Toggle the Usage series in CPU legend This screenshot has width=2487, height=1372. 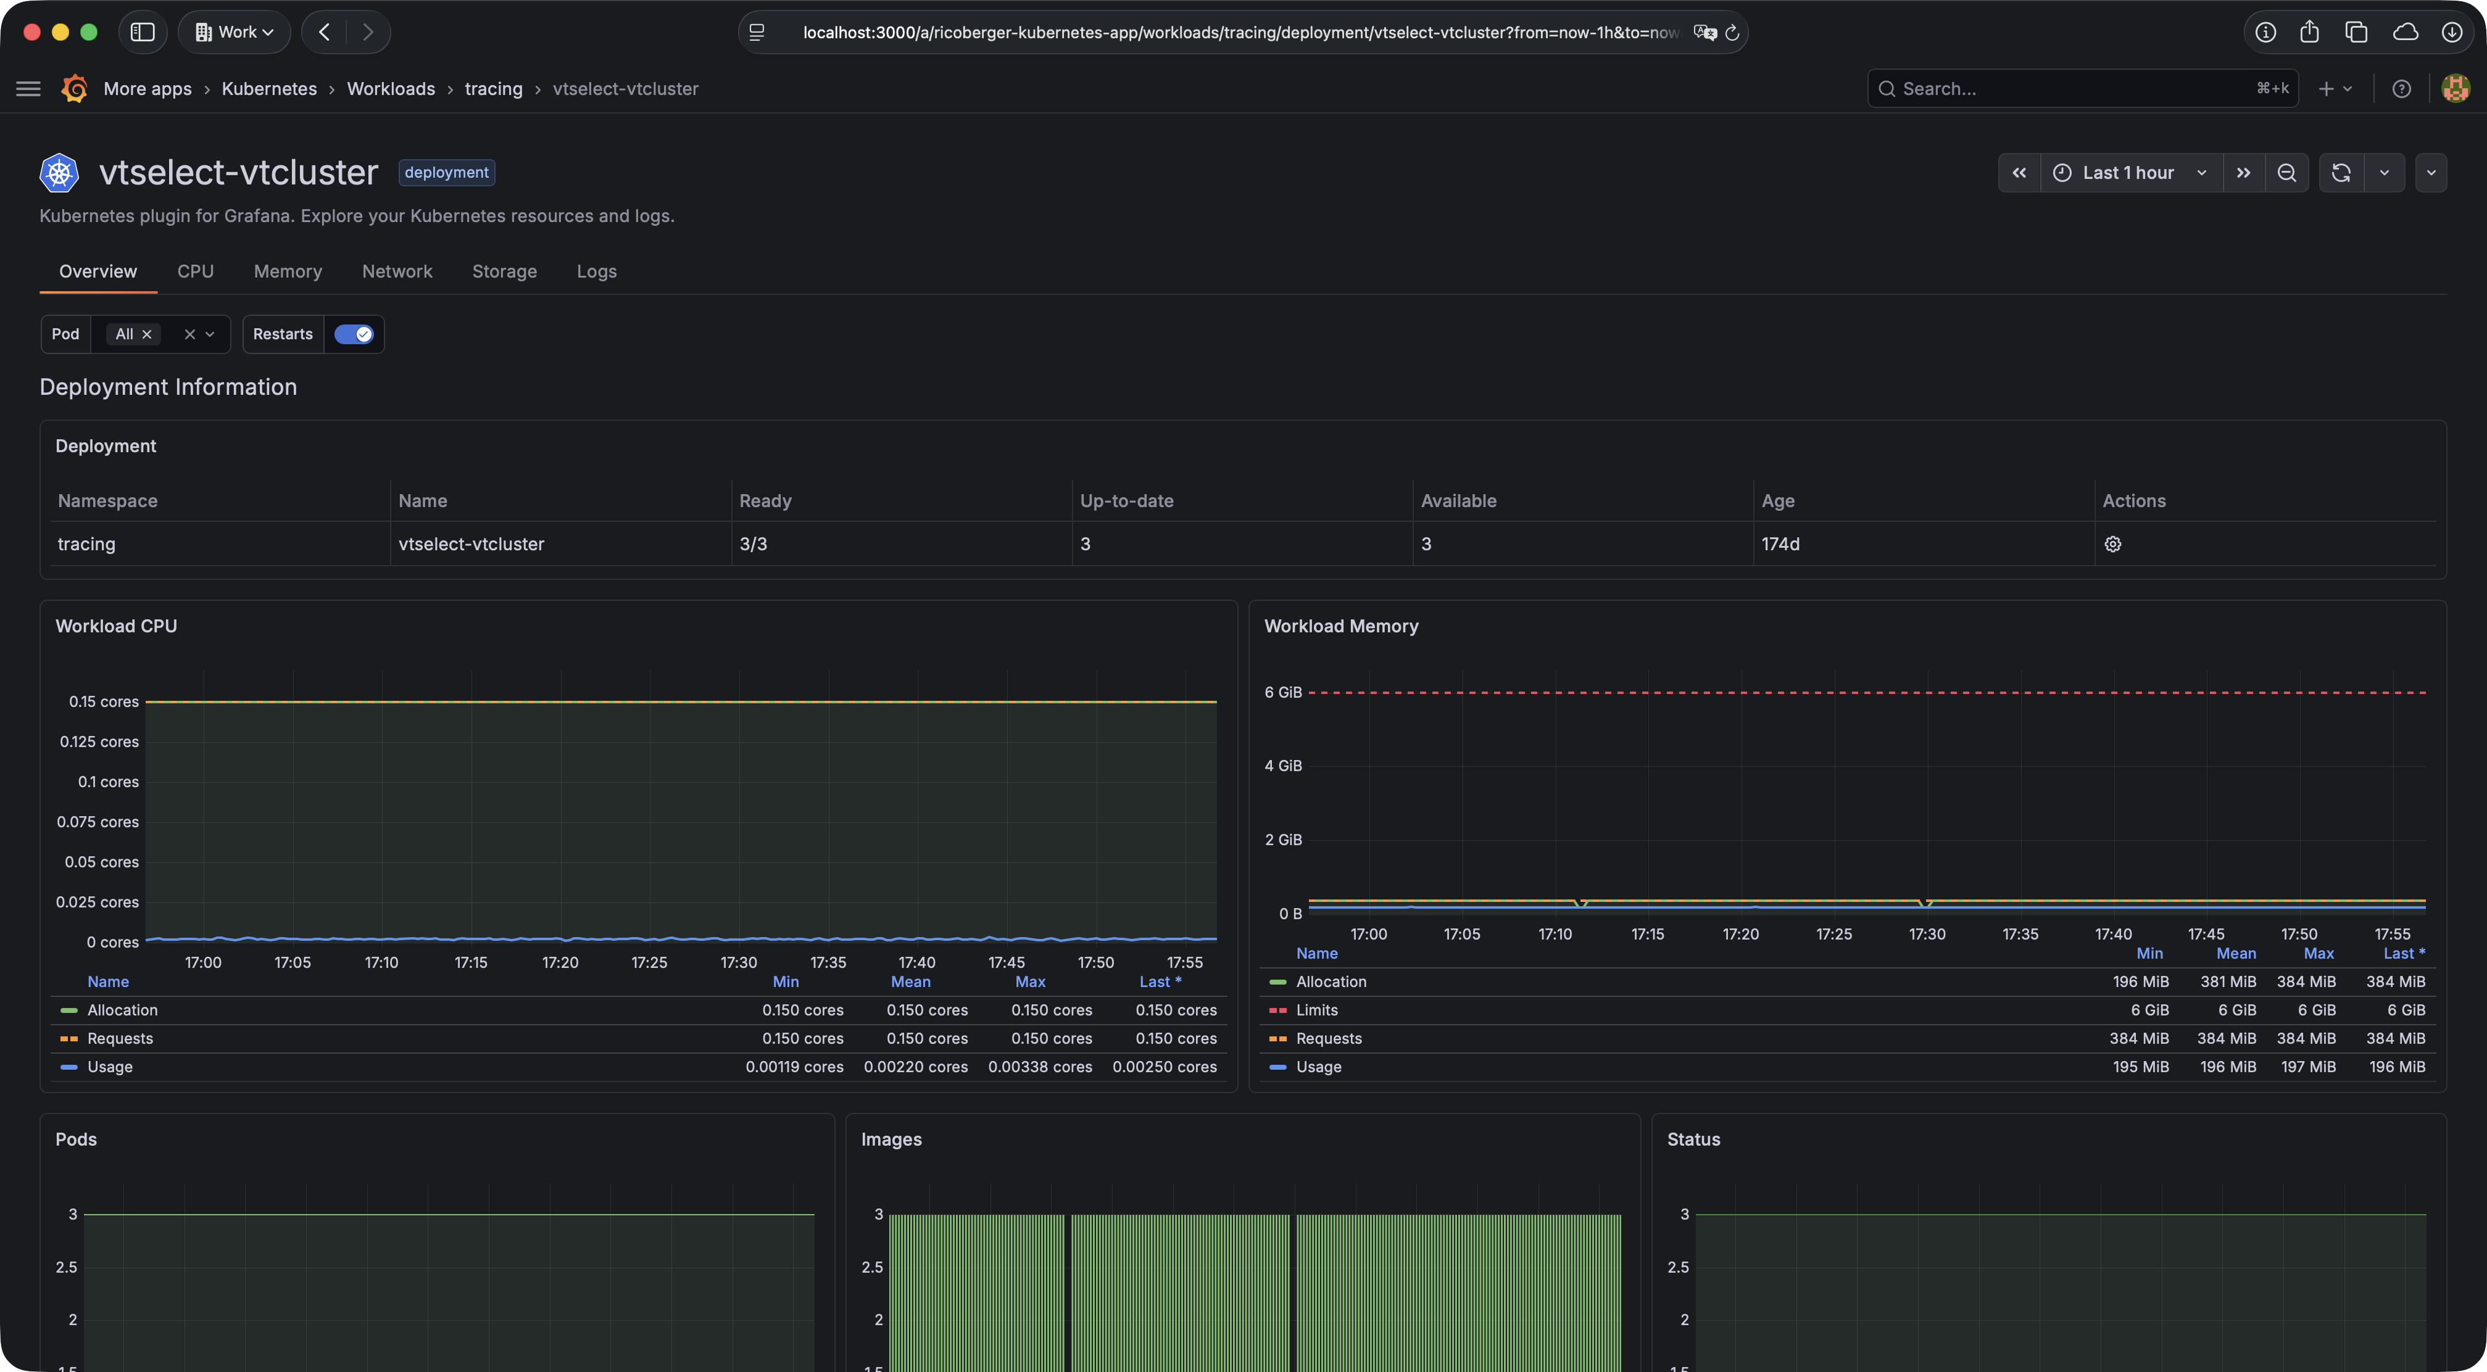pos(110,1066)
